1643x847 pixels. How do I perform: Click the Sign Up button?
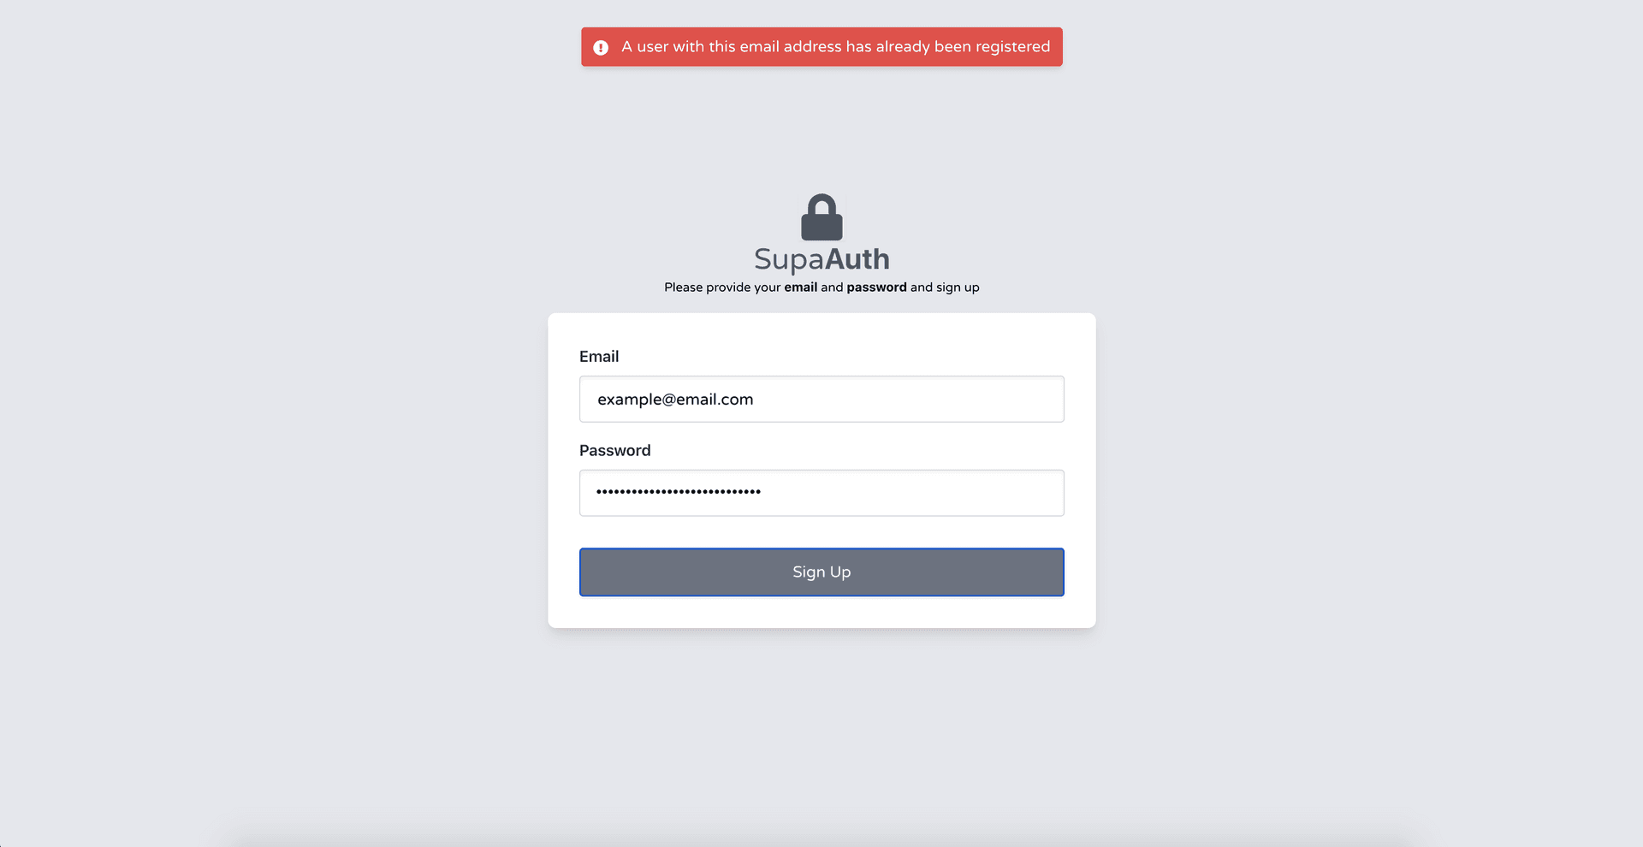(x=821, y=572)
